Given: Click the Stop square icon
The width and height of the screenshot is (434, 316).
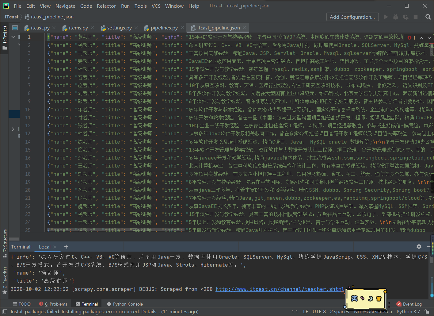Looking at the screenshot, I should 416,17.
